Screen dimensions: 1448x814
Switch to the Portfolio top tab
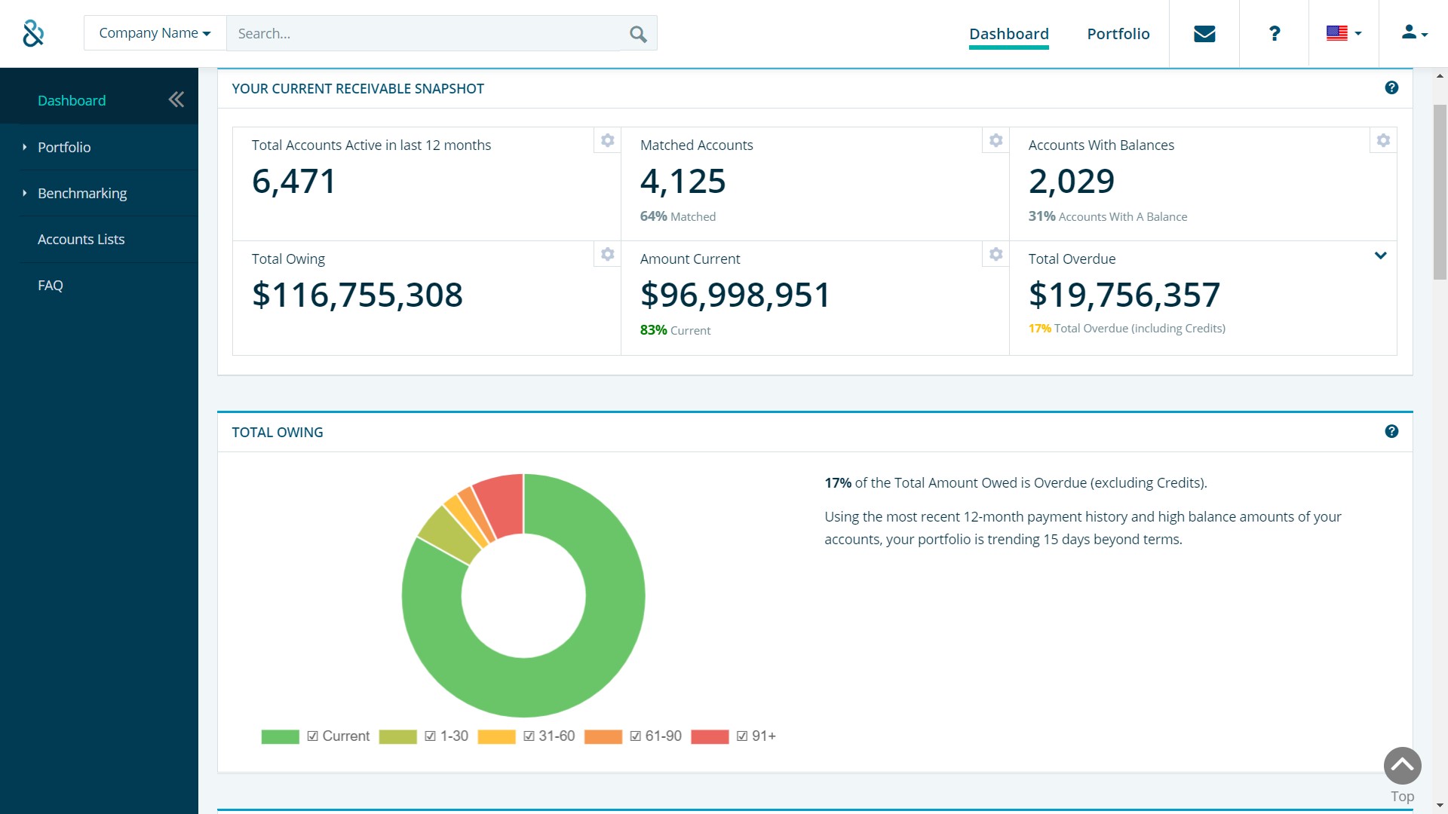point(1118,34)
